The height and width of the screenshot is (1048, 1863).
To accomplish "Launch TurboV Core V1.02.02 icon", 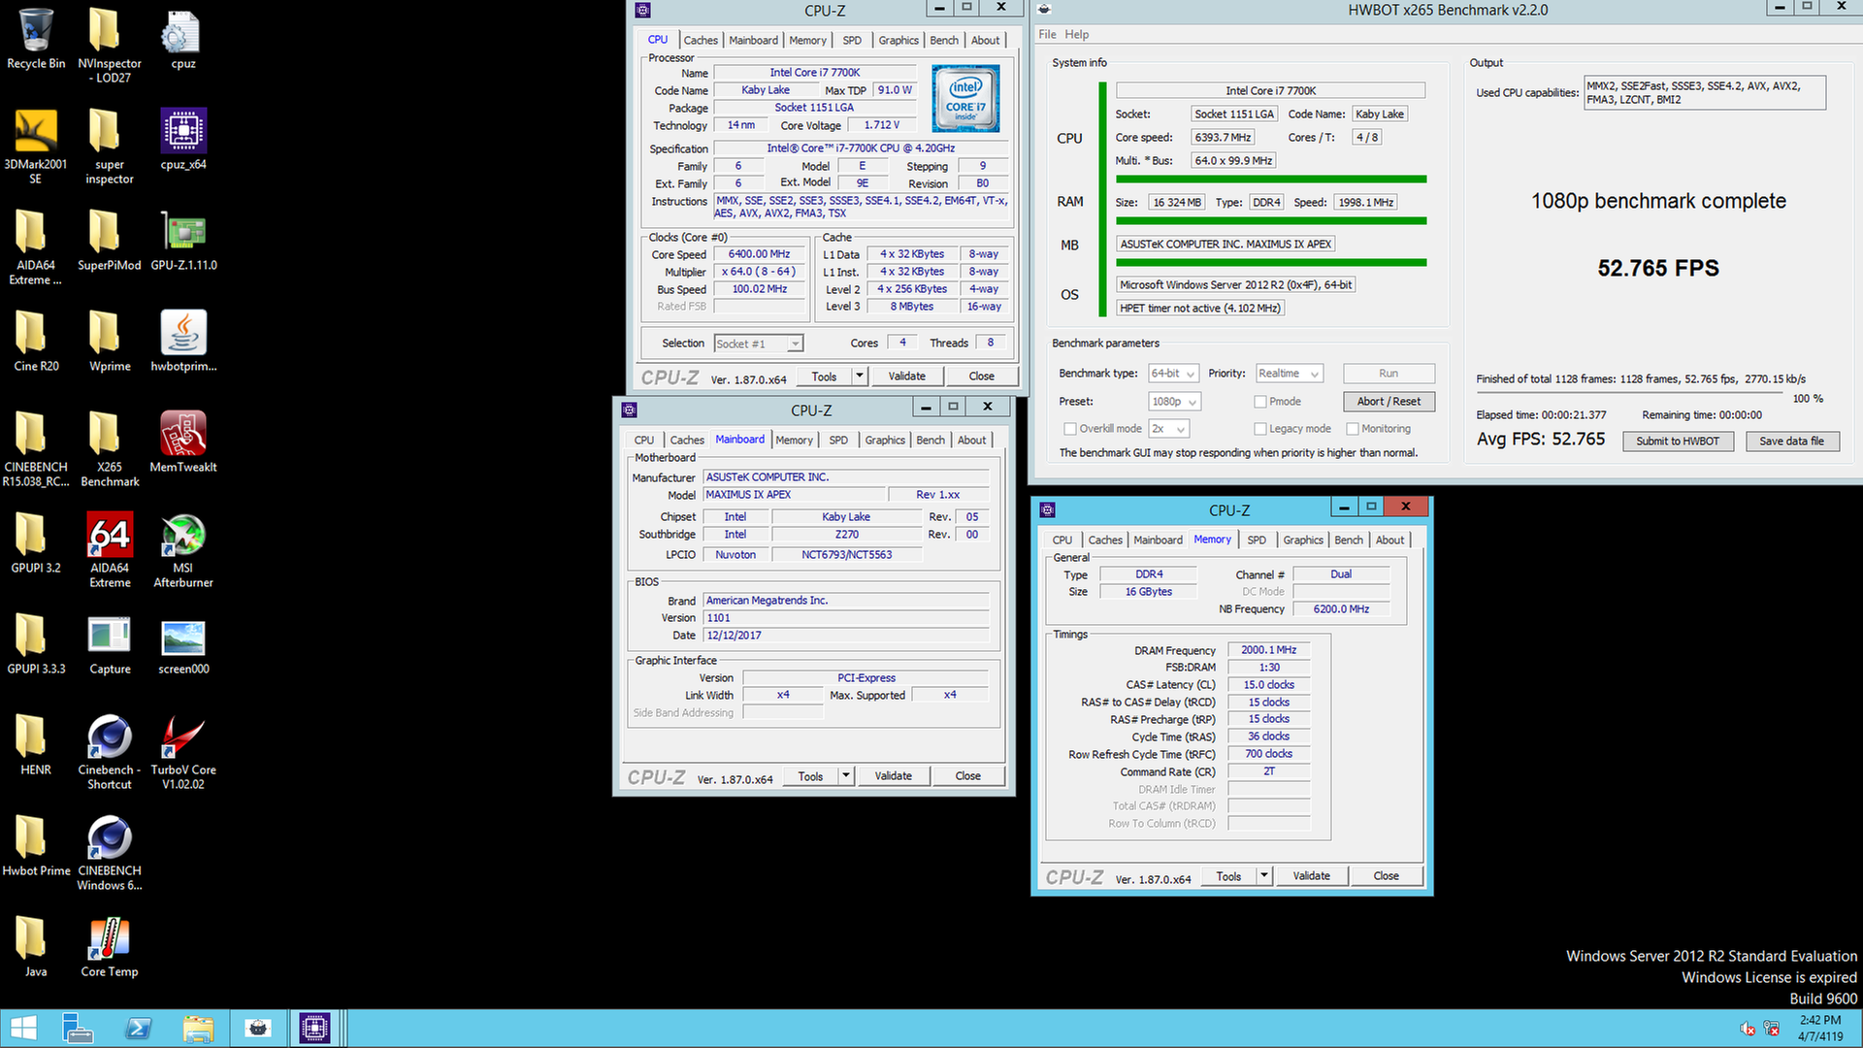I will (183, 751).
